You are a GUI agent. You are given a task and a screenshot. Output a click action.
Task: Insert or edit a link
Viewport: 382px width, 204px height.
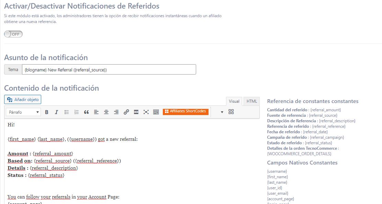[x=126, y=112]
